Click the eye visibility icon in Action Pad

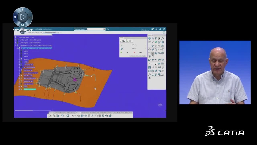click(x=149, y=78)
